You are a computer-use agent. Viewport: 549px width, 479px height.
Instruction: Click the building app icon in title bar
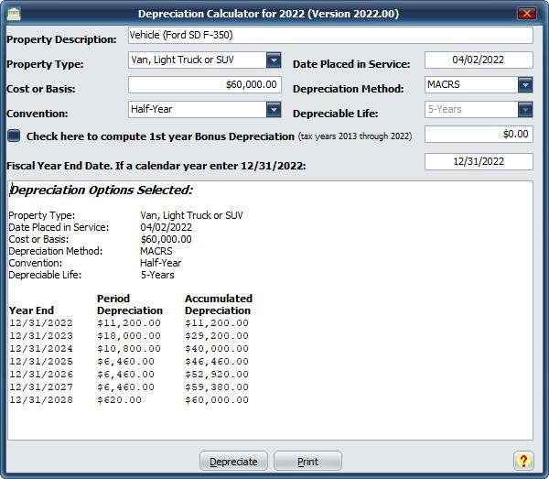(14, 15)
